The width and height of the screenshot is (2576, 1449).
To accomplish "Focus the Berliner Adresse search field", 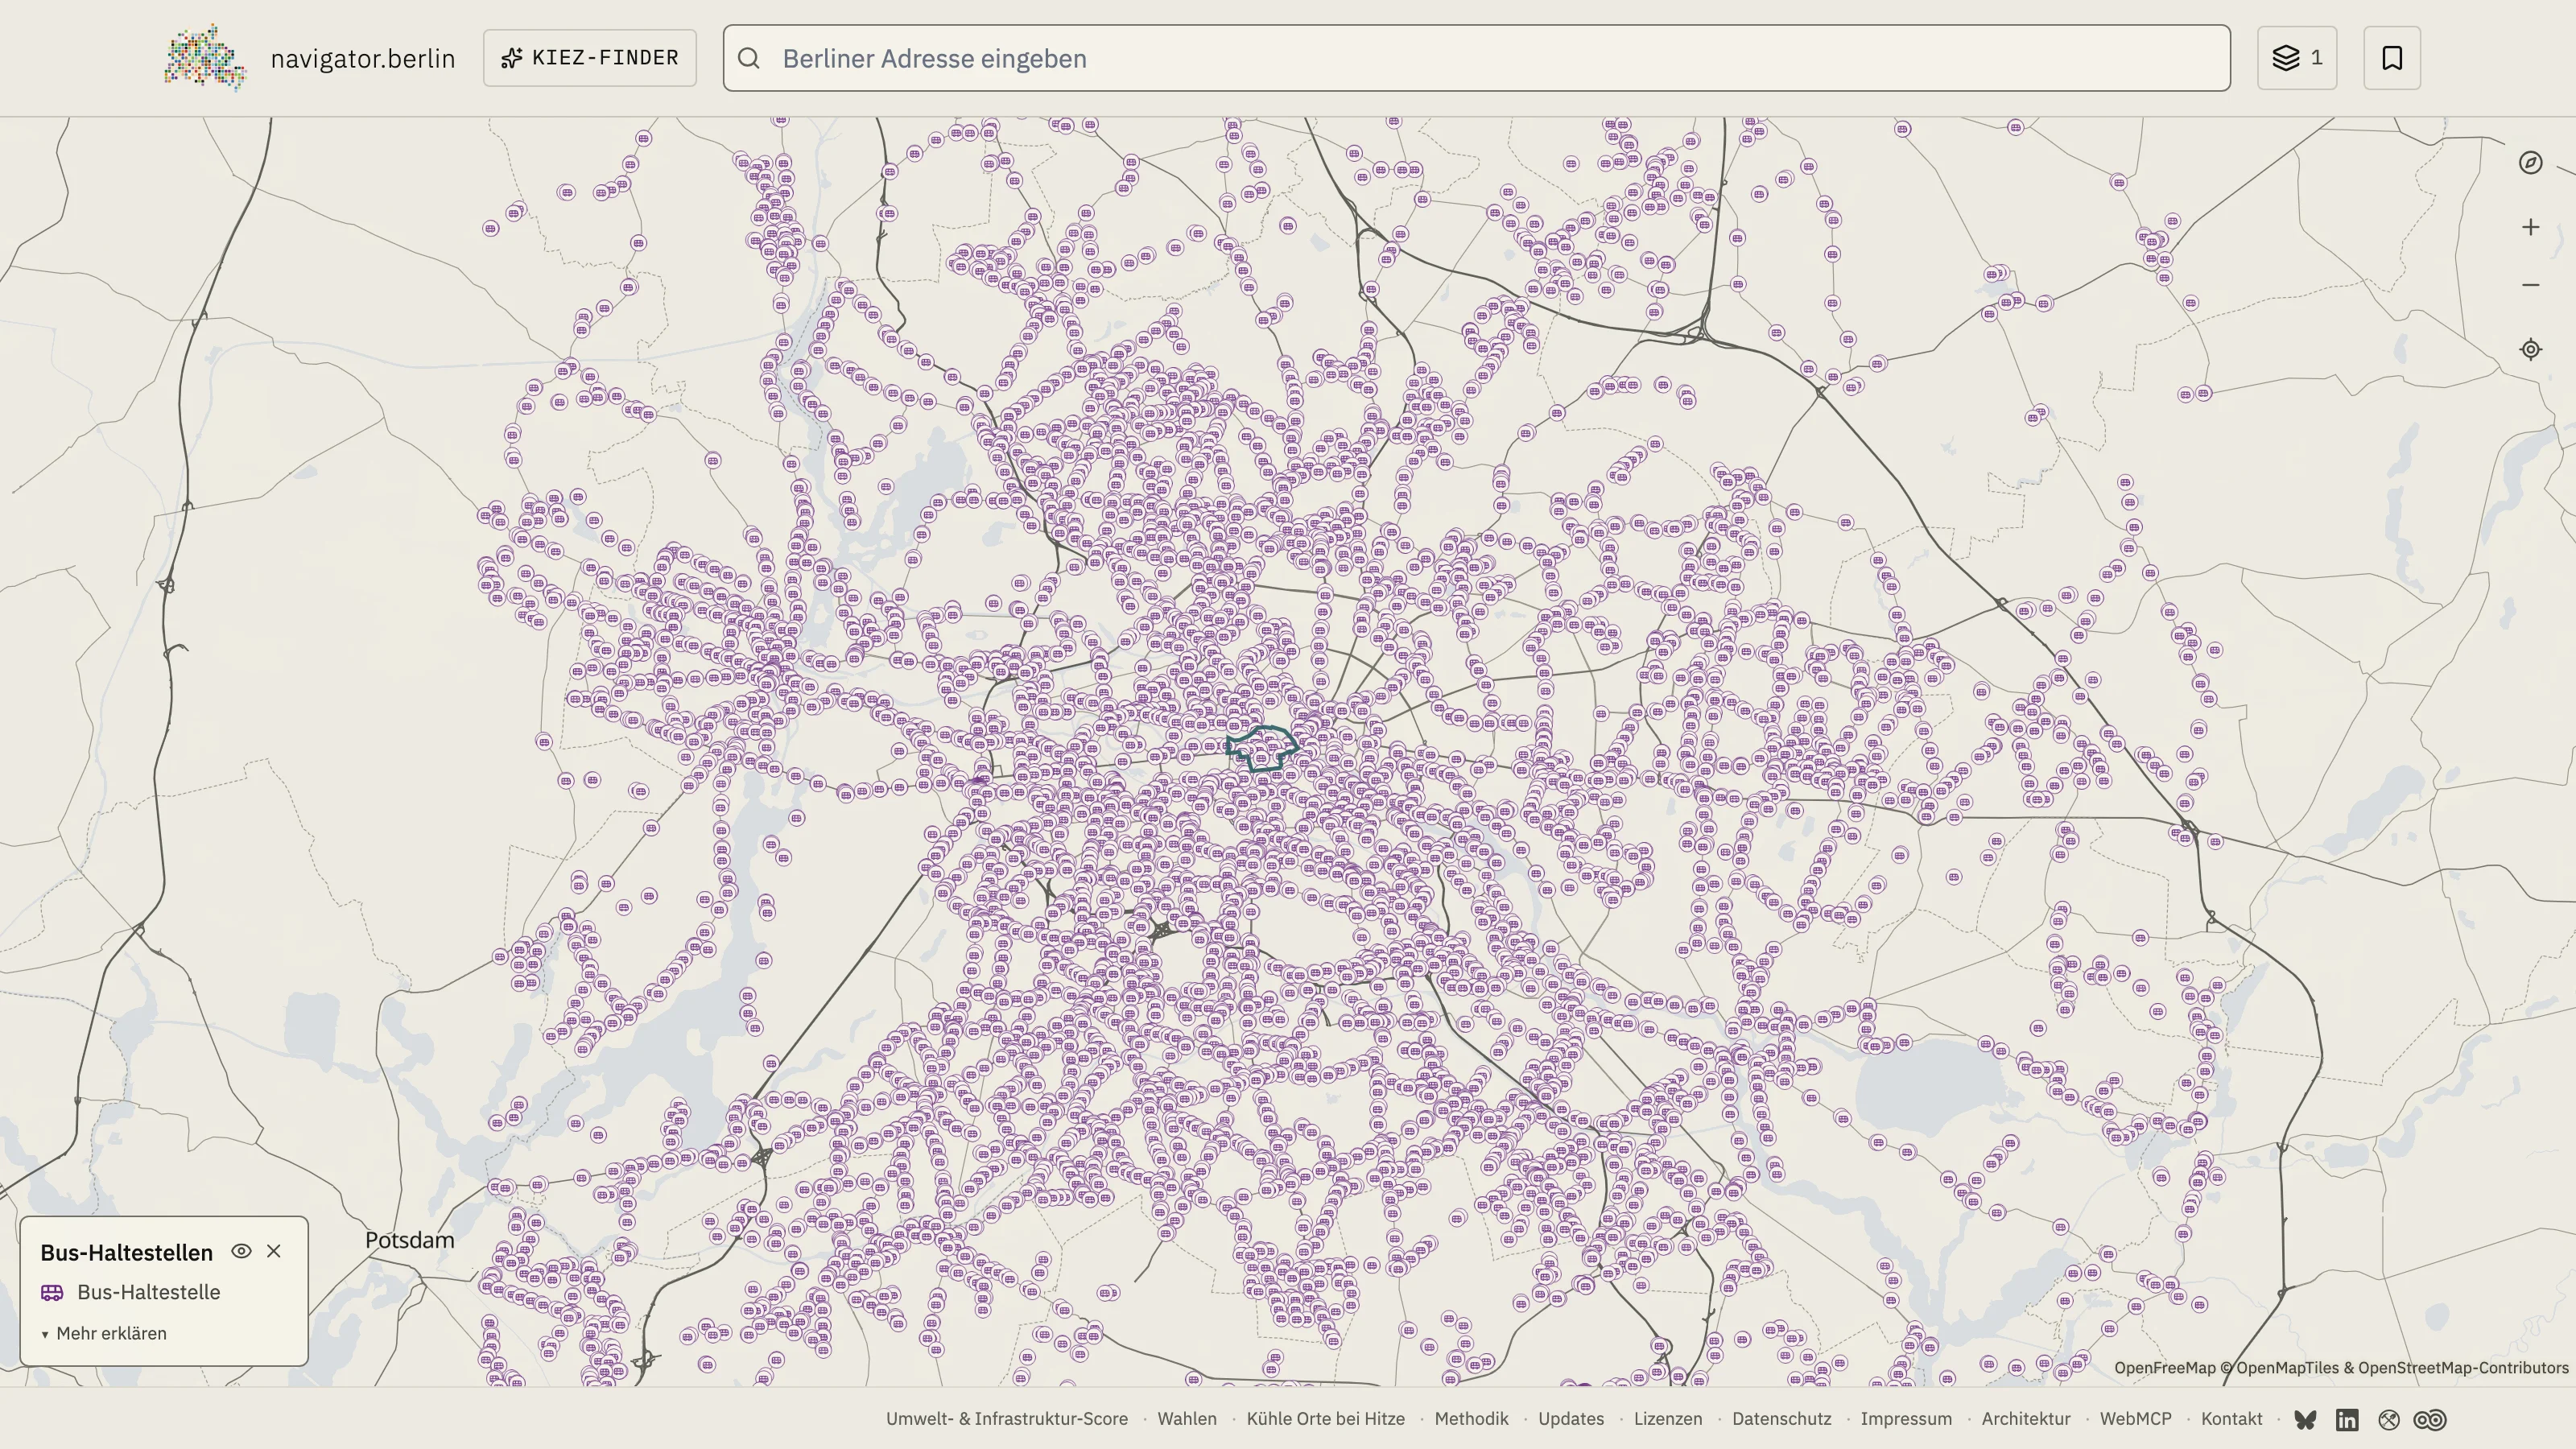I will coord(1477,58).
